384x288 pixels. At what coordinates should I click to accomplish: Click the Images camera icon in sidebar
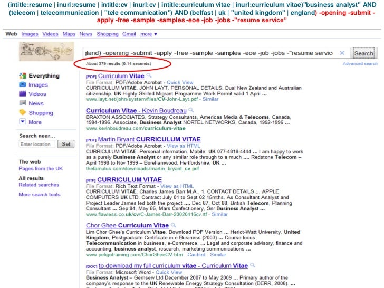23,84
